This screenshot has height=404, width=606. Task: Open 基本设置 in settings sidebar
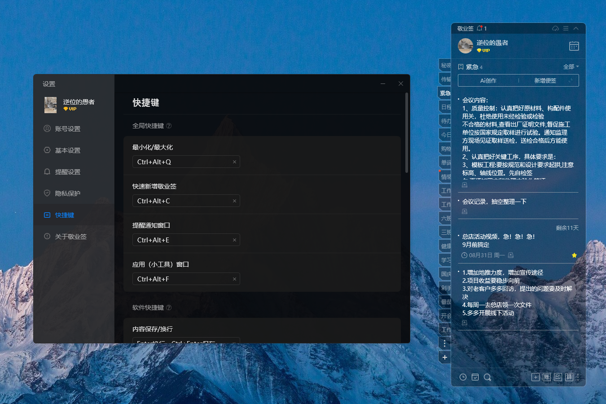74,150
